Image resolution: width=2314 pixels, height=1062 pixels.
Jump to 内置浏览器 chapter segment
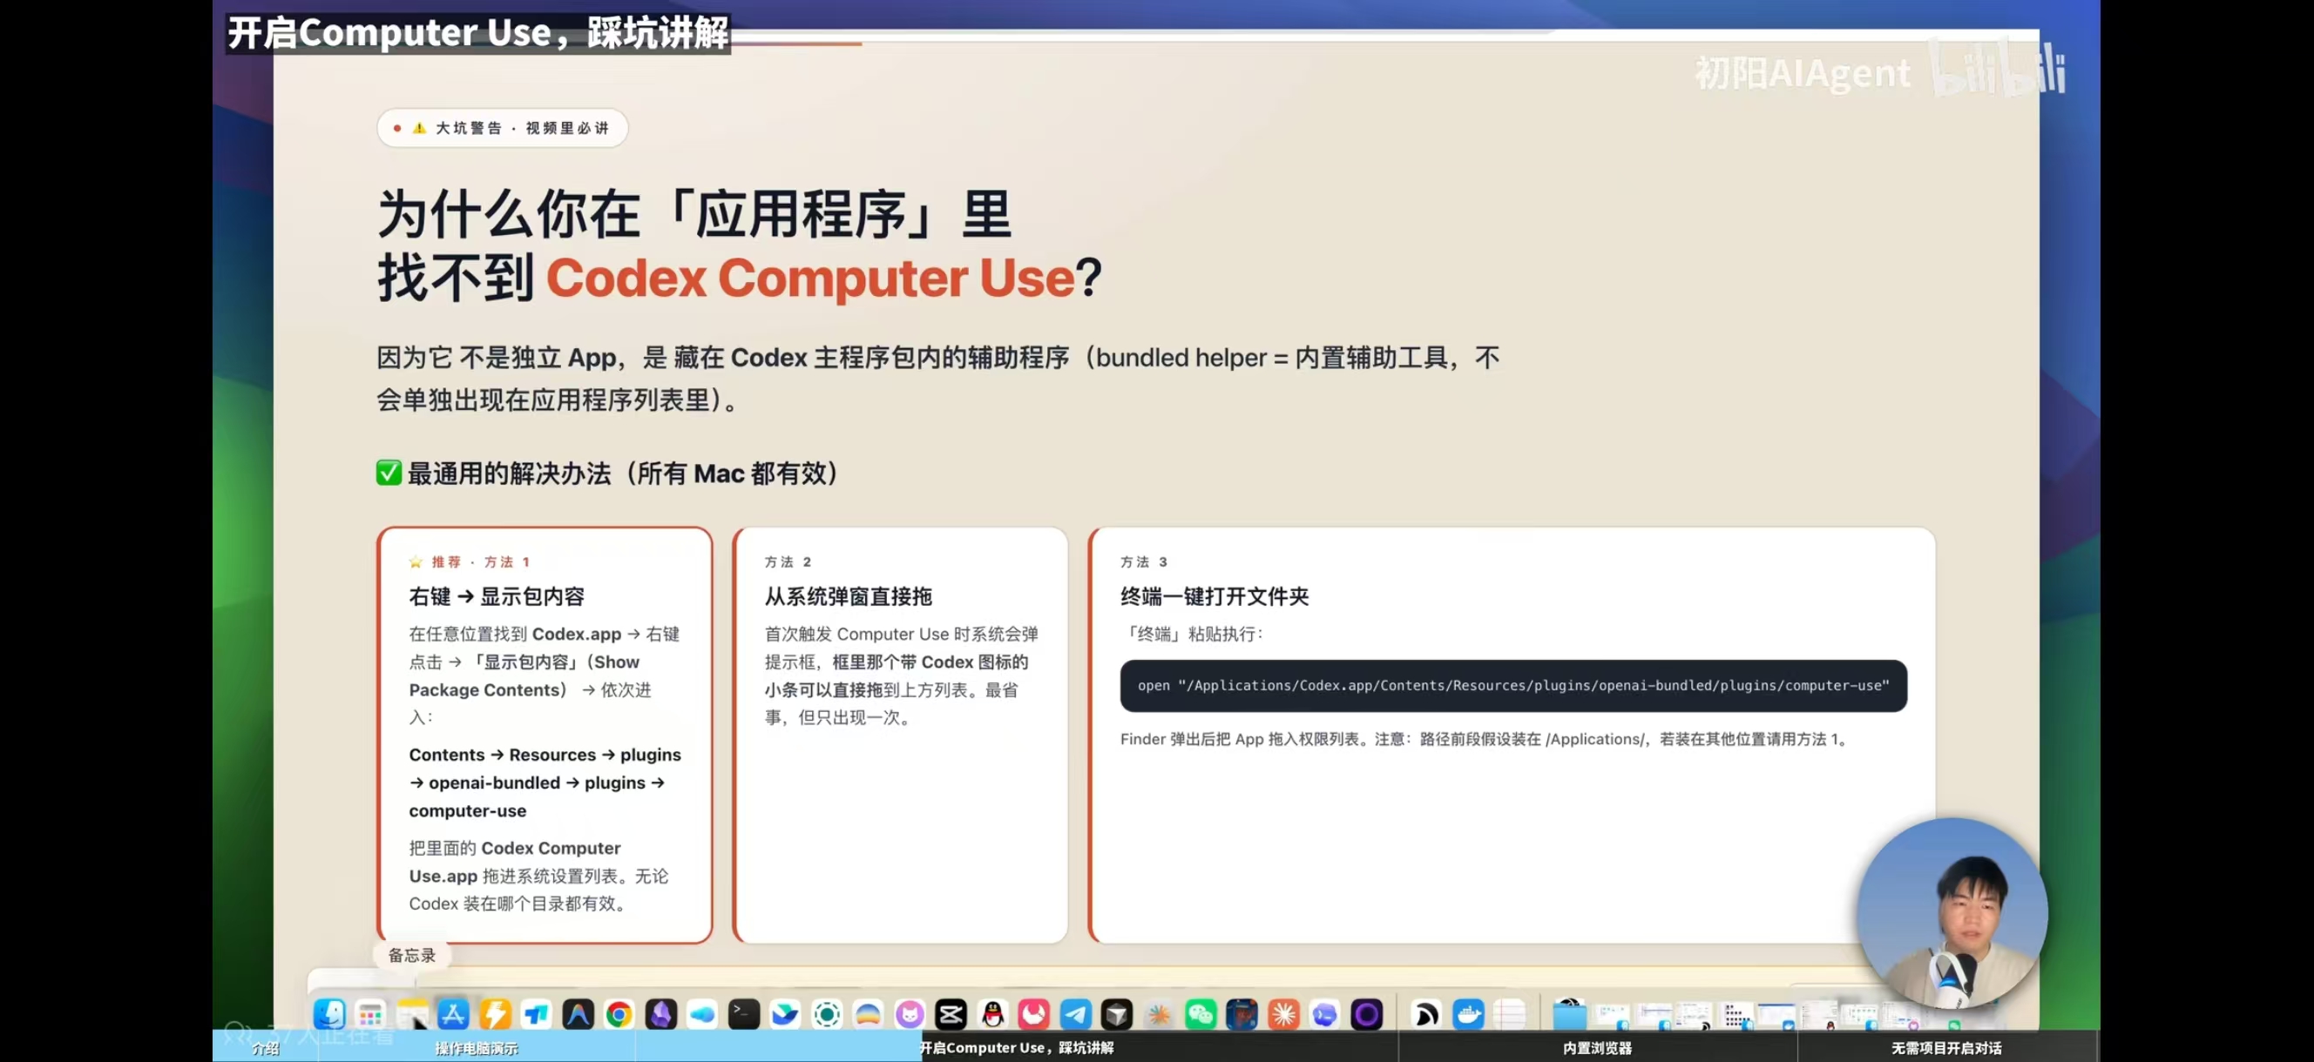pyautogui.click(x=1597, y=1046)
